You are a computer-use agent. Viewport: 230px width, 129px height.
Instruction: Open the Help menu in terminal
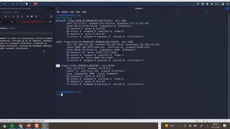coord(84,12)
